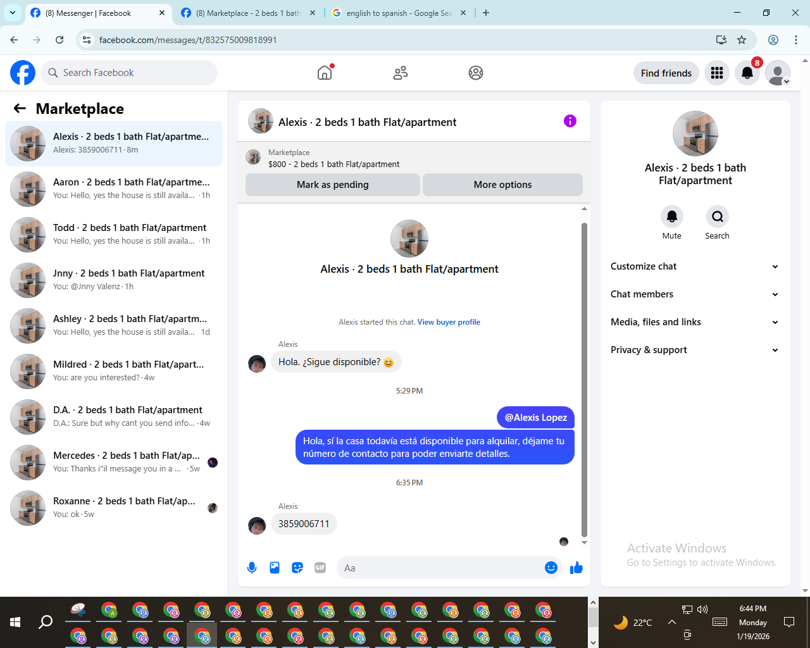Viewport: 810px width, 648px height.
Task: Bookmark this page with star icon
Action: (x=742, y=40)
